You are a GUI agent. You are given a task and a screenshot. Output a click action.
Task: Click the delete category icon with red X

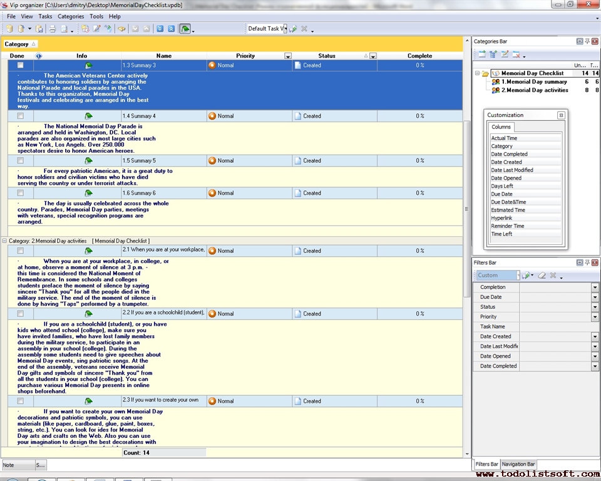(516, 54)
